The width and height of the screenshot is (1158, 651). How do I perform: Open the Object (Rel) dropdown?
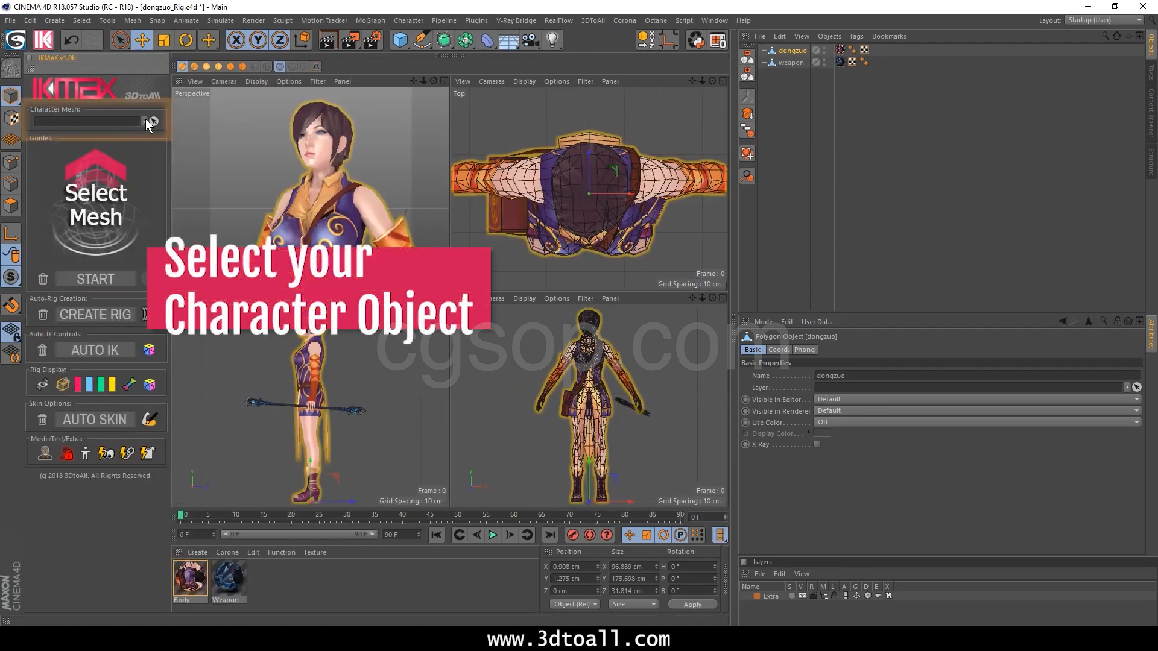click(x=575, y=604)
